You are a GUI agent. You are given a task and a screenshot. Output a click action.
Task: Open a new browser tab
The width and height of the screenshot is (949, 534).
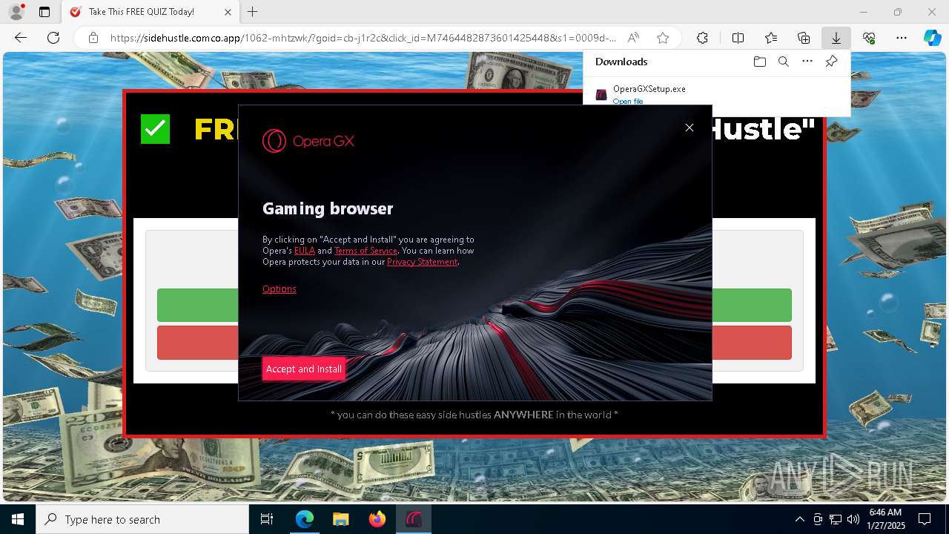(x=253, y=12)
